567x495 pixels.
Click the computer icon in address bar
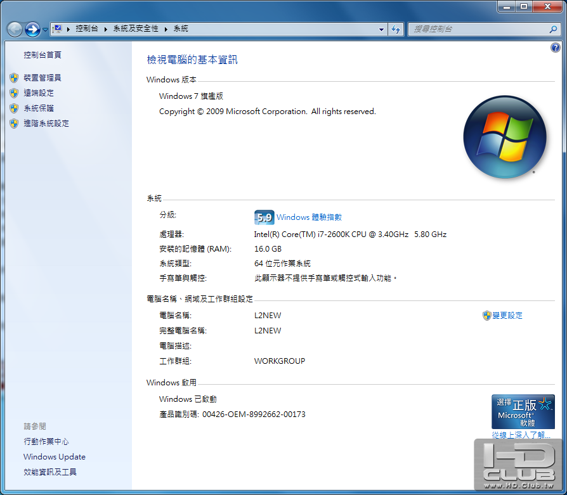[57, 29]
